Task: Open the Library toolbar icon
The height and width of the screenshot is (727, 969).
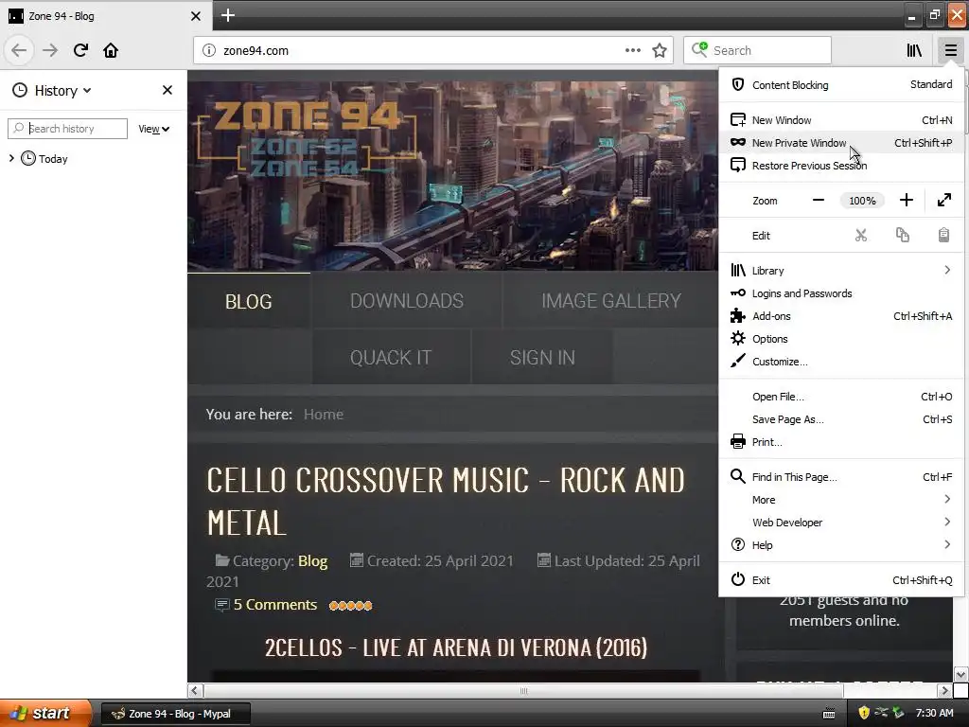Action: (x=914, y=50)
